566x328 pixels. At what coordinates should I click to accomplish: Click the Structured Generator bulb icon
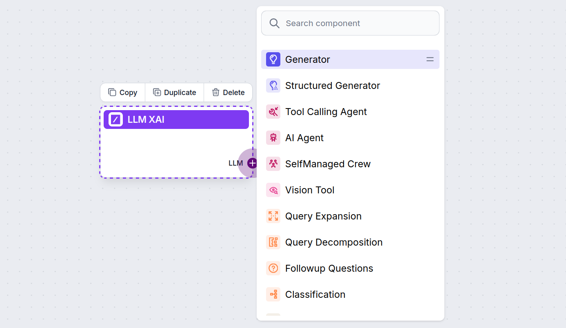tap(273, 85)
